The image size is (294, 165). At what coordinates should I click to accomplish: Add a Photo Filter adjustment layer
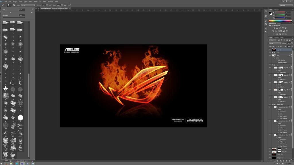[281, 31]
